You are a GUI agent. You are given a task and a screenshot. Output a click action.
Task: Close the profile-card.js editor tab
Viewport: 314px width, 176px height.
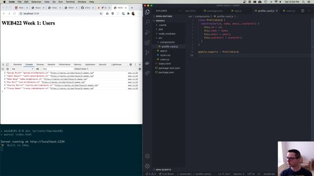(277, 11)
